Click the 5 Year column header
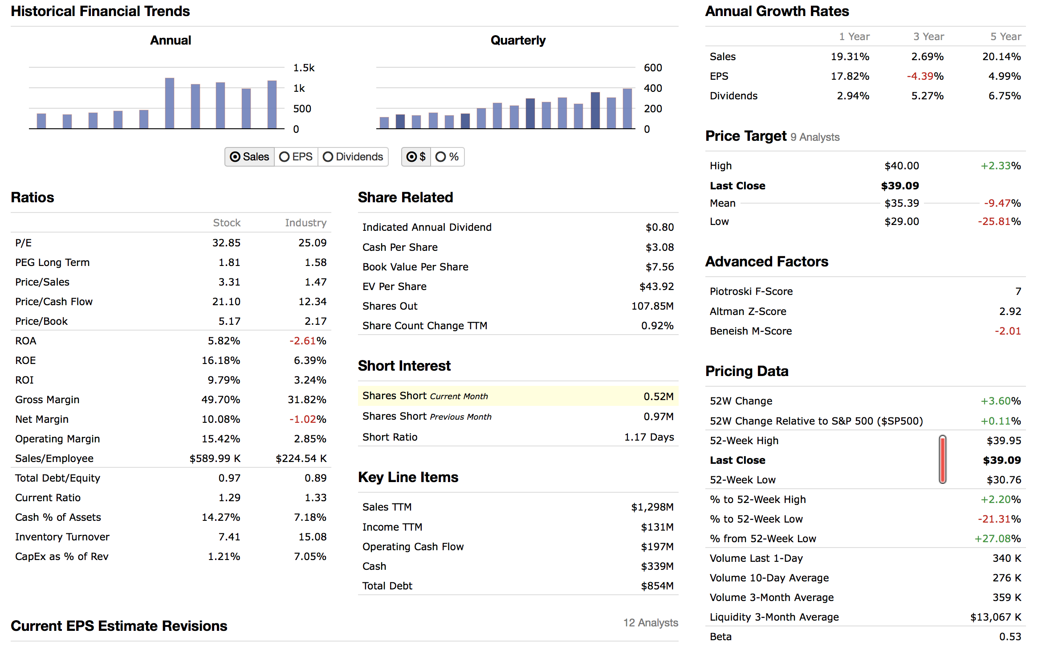The height and width of the screenshot is (646, 1042). (1005, 37)
